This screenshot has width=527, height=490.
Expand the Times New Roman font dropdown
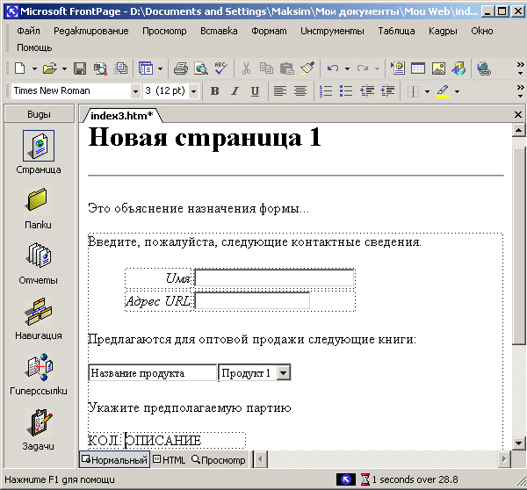pyautogui.click(x=135, y=90)
